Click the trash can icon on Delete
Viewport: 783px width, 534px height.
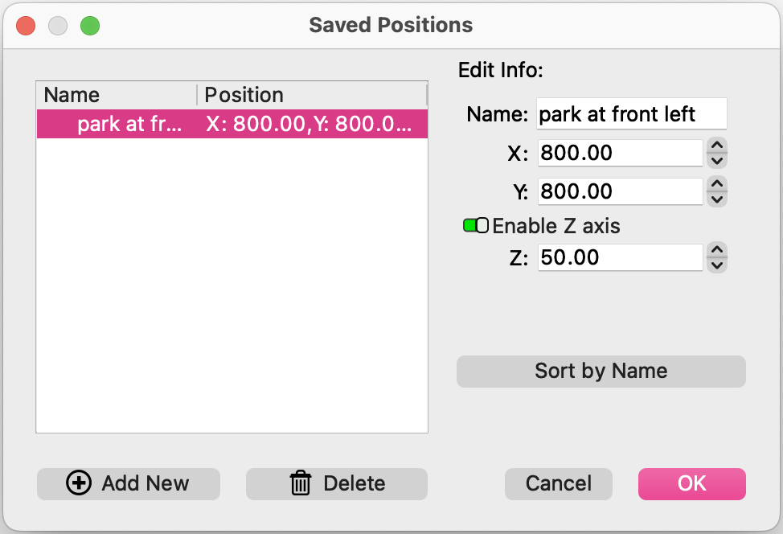point(301,483)
